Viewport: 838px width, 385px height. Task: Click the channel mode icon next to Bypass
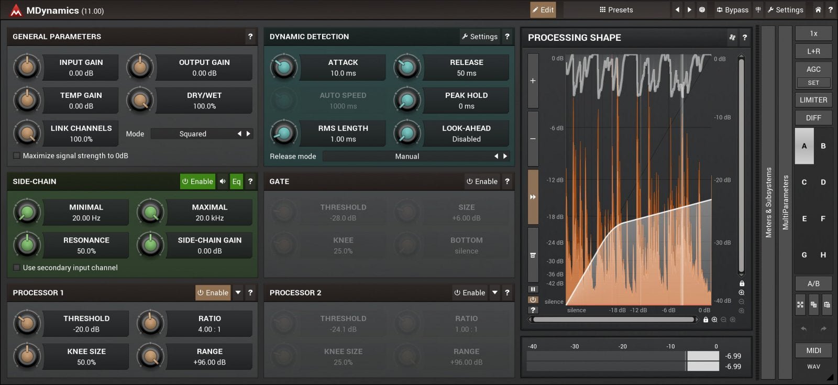pyautogui.click(x=758, y=9)
